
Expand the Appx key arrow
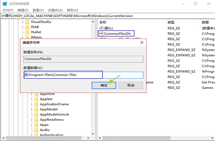(32, 125)
